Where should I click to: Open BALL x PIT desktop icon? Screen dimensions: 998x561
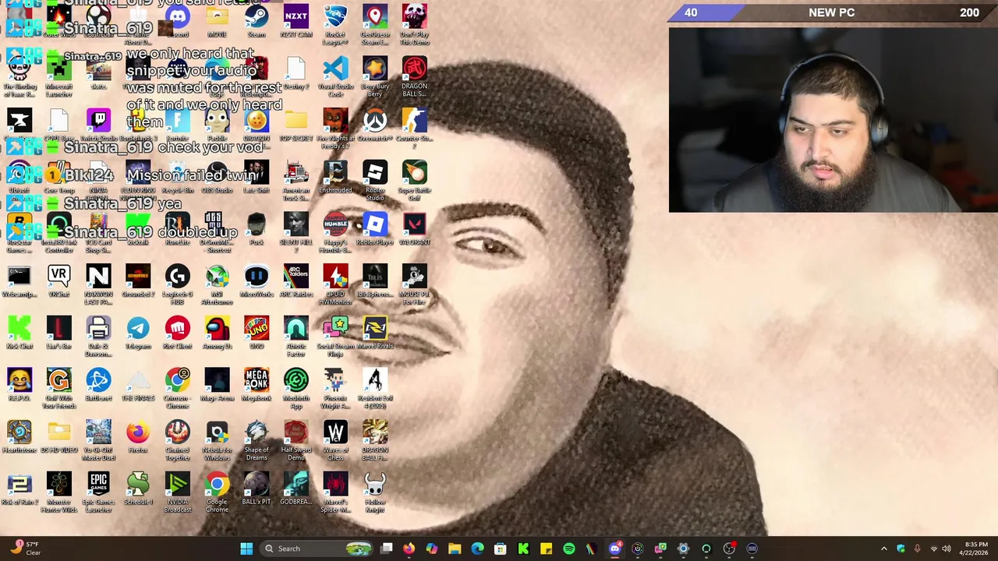click(x=257, y=489)
